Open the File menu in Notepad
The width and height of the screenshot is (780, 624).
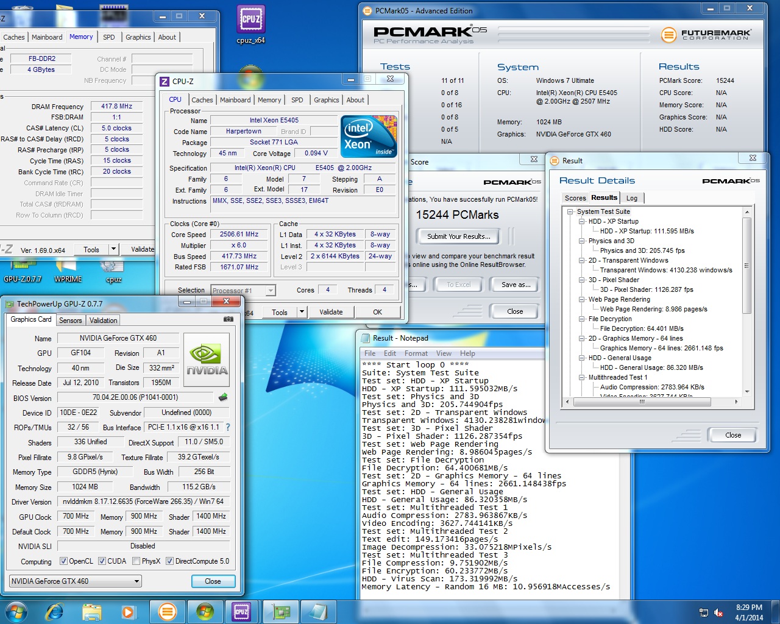[370, 353]
